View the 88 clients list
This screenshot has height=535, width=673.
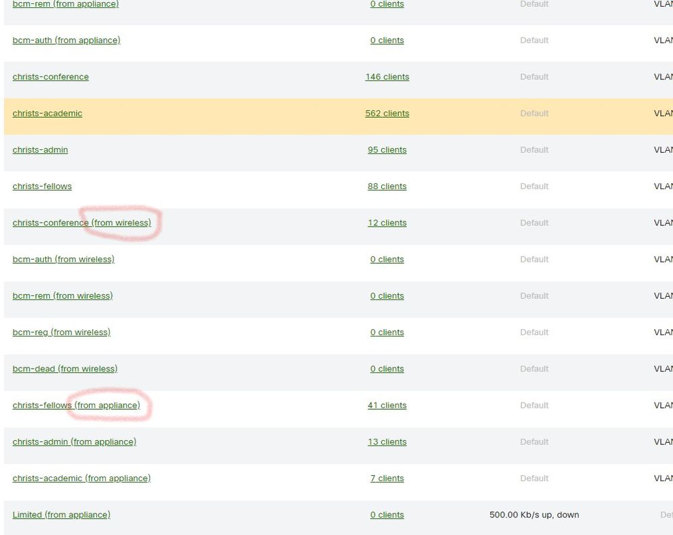(x=387, y=186)
